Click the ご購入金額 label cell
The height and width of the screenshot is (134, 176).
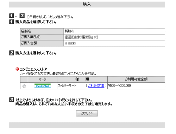42,43
